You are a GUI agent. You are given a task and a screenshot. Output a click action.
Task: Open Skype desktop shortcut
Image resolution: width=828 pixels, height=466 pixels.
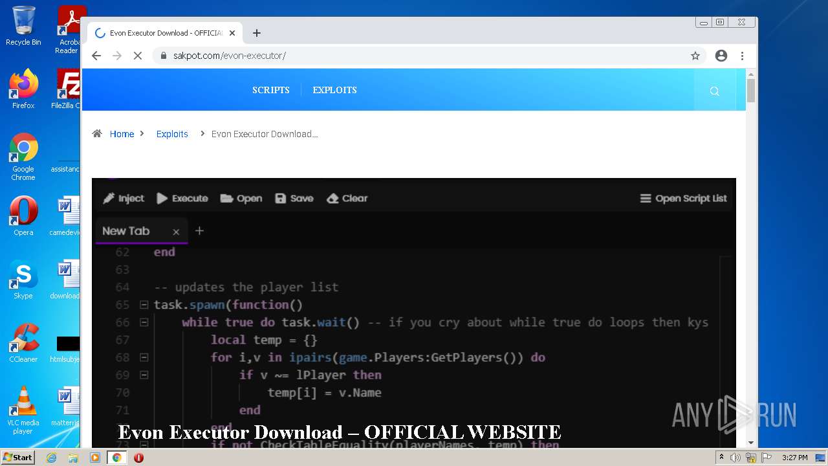tap(23, 280)
